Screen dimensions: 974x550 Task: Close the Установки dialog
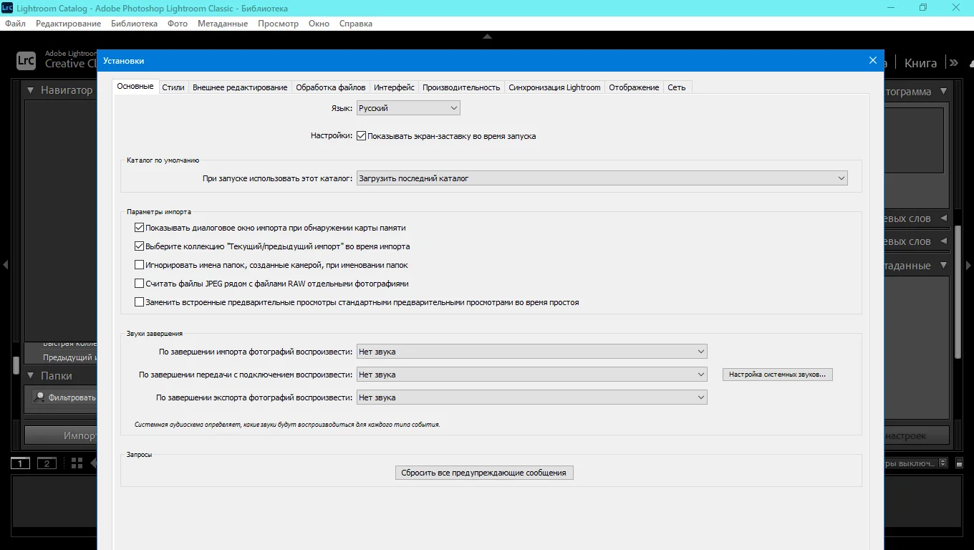click(873, 61)
